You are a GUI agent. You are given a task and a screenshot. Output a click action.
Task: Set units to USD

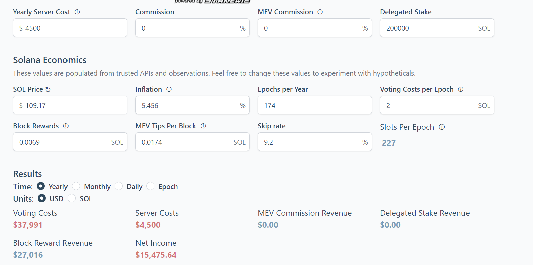click(x=42, y=198)
